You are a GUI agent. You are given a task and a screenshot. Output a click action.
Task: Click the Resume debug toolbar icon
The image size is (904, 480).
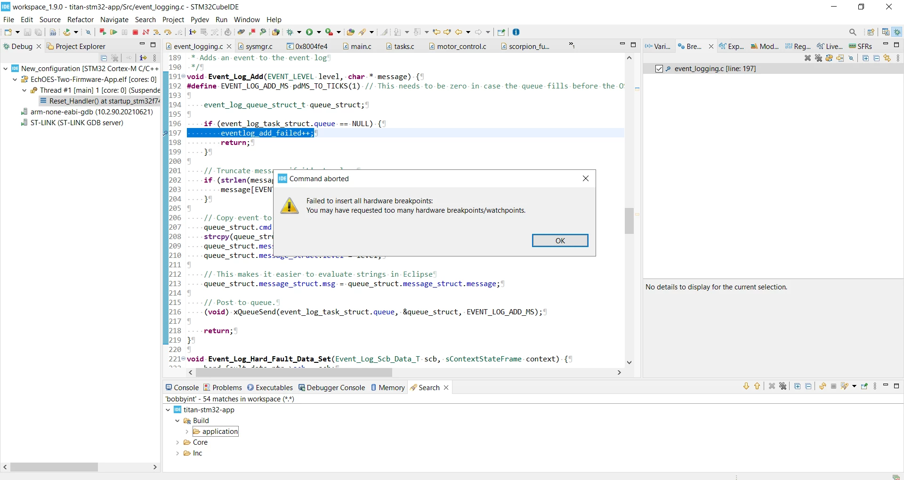tap(113, 32)
